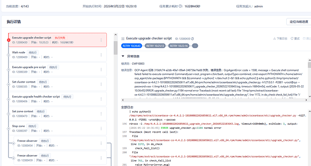
Task: Open the more menu for Freeze observer 12000454
Action: click(101, 143)
